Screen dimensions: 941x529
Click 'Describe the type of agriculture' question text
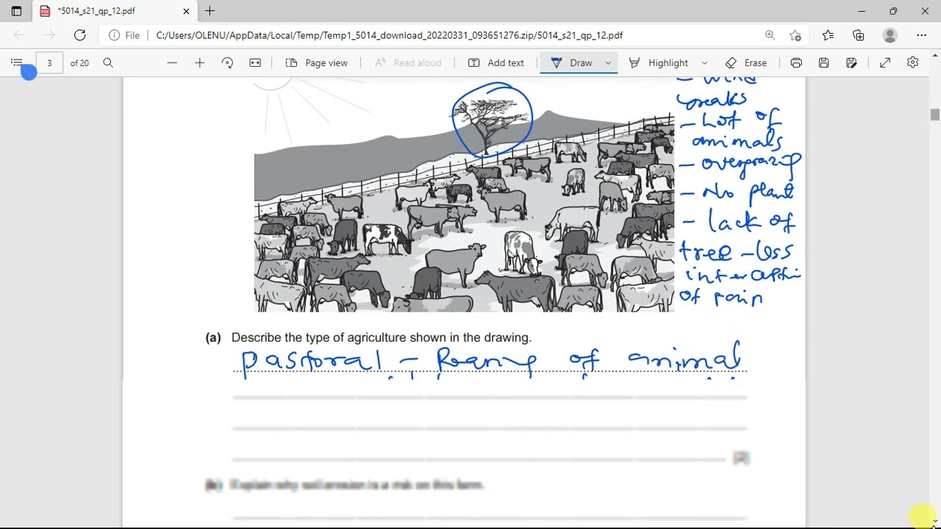point(381,338)
